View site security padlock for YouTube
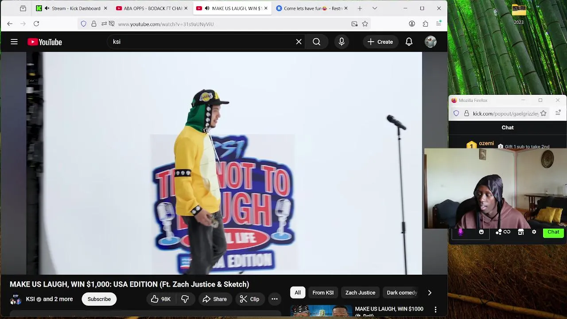 [94, 24]
